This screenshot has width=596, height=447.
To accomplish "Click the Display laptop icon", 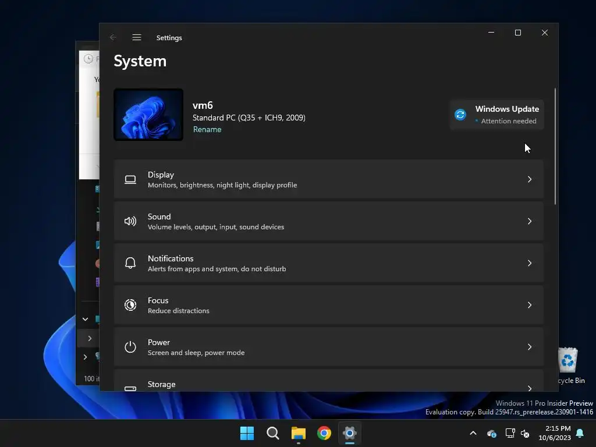I will (130, 179).
